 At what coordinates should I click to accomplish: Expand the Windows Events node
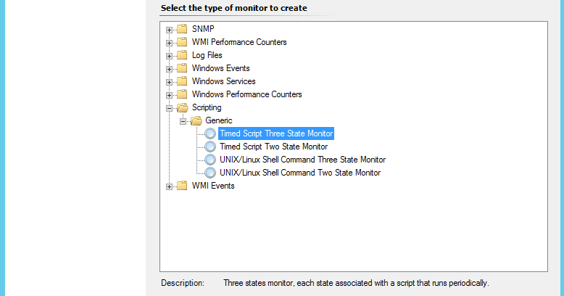click(x=169, y=69)
